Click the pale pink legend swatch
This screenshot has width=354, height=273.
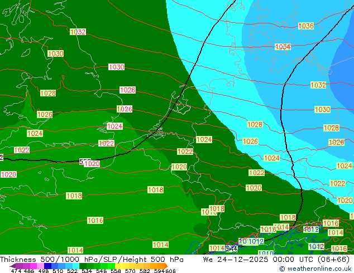coord(40,266)
